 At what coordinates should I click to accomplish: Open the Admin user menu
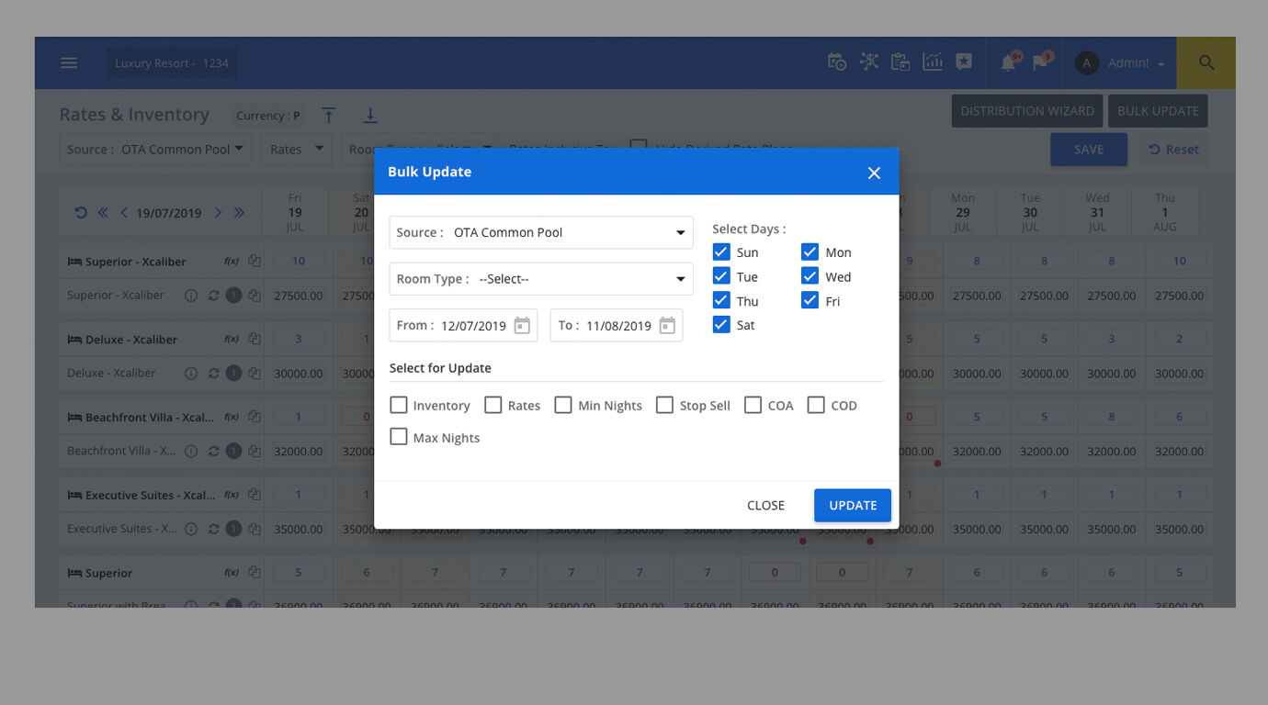1121,63
